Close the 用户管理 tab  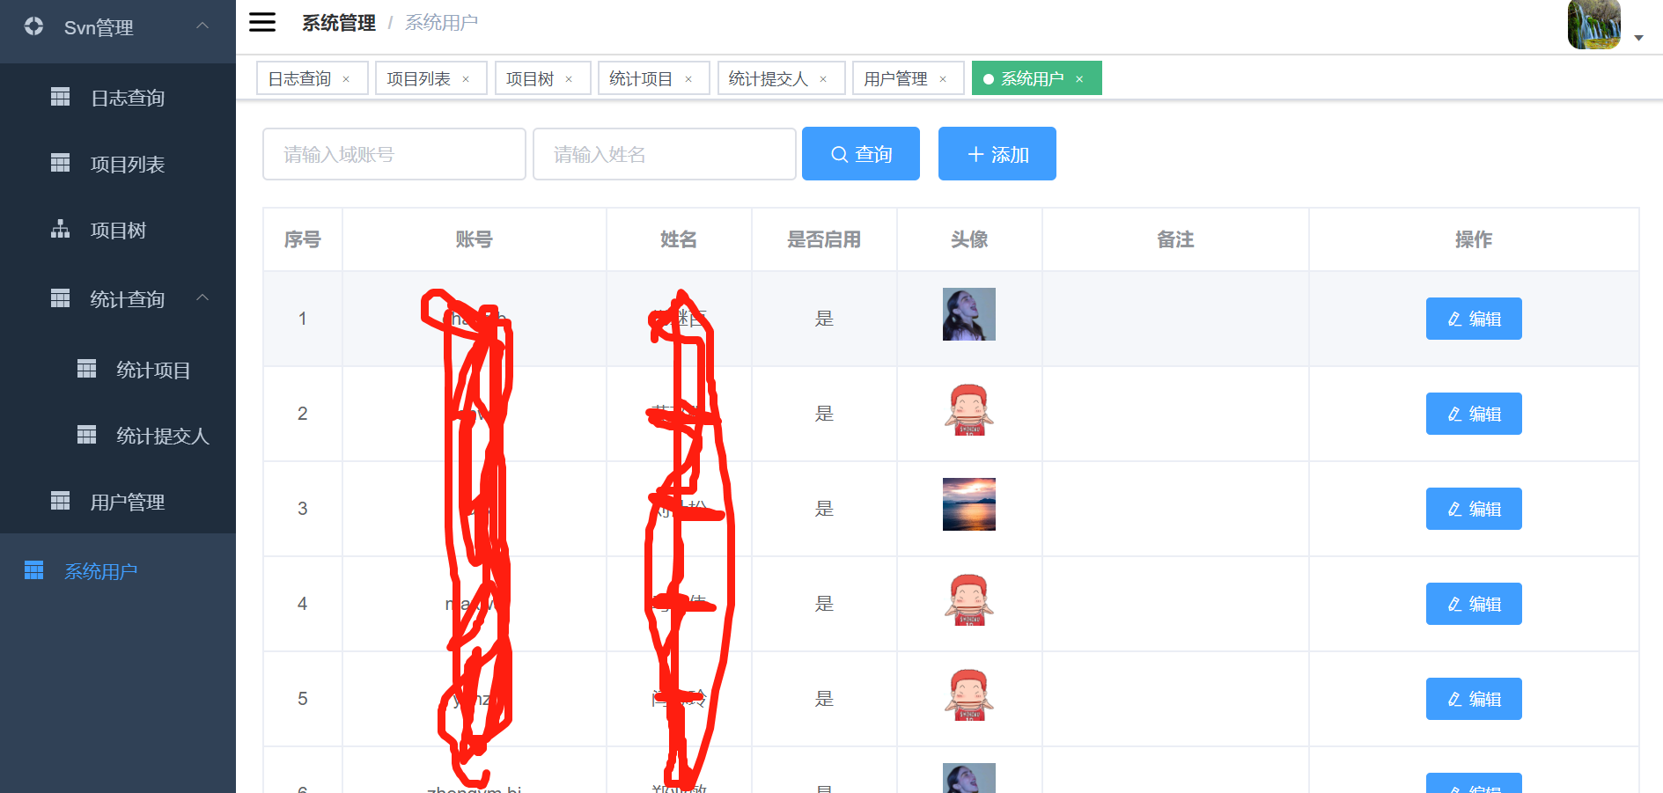click(943, 79)
